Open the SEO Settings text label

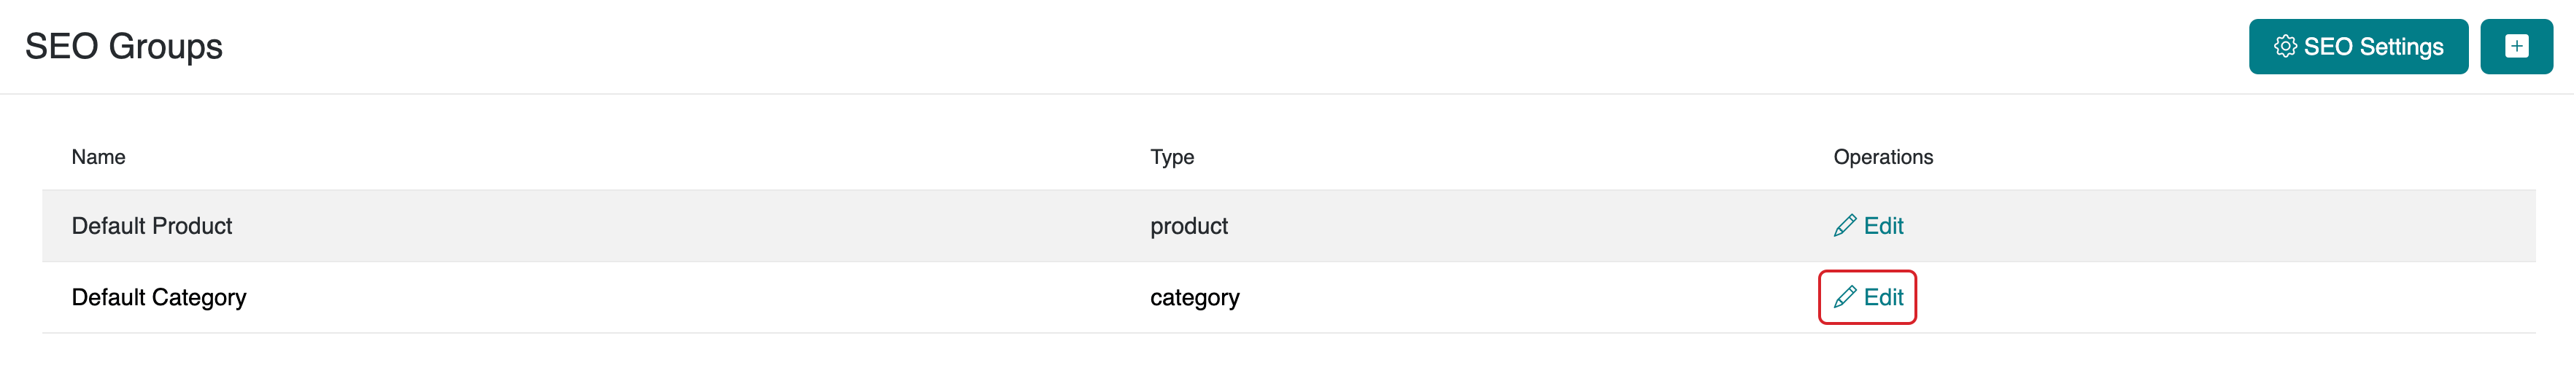point(2373,47)
